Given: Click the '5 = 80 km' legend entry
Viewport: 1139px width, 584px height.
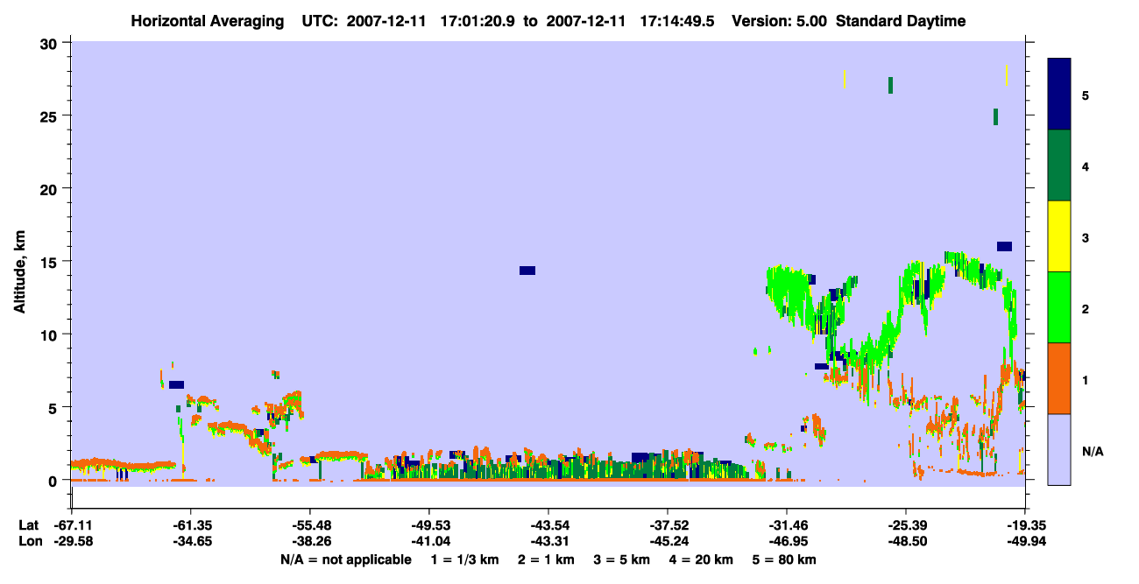Looking at the screenshot, I should coord(783,559).
